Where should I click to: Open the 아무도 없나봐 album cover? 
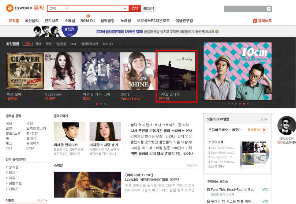[176, 71]
